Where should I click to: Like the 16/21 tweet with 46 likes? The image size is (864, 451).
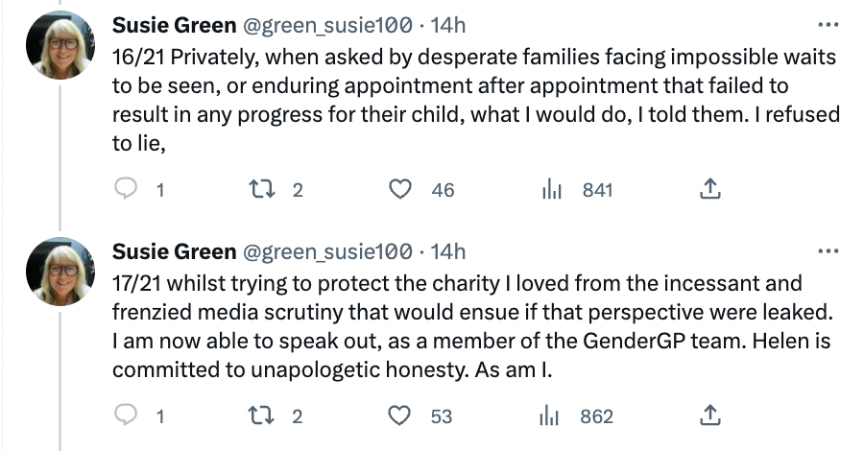click(400, 189)
